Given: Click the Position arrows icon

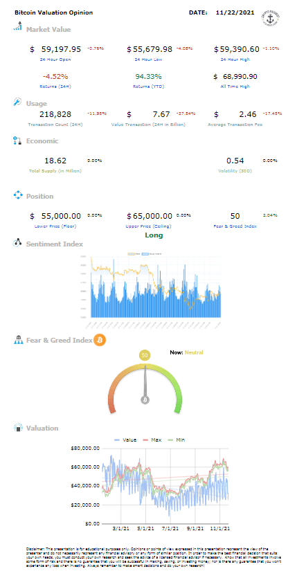Looking at the screenshot, I should [18, 195].
